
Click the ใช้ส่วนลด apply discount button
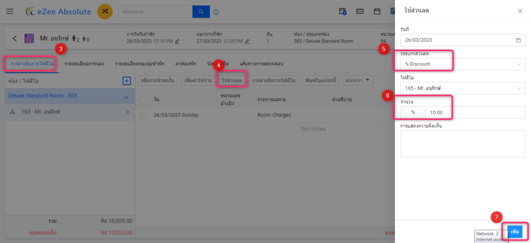coord(232,80)
